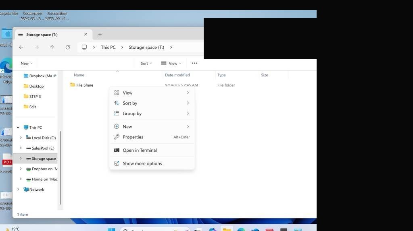Open the New dropdown in the toolbar
The image size is (413, 231).
click(x=27, y=63)
